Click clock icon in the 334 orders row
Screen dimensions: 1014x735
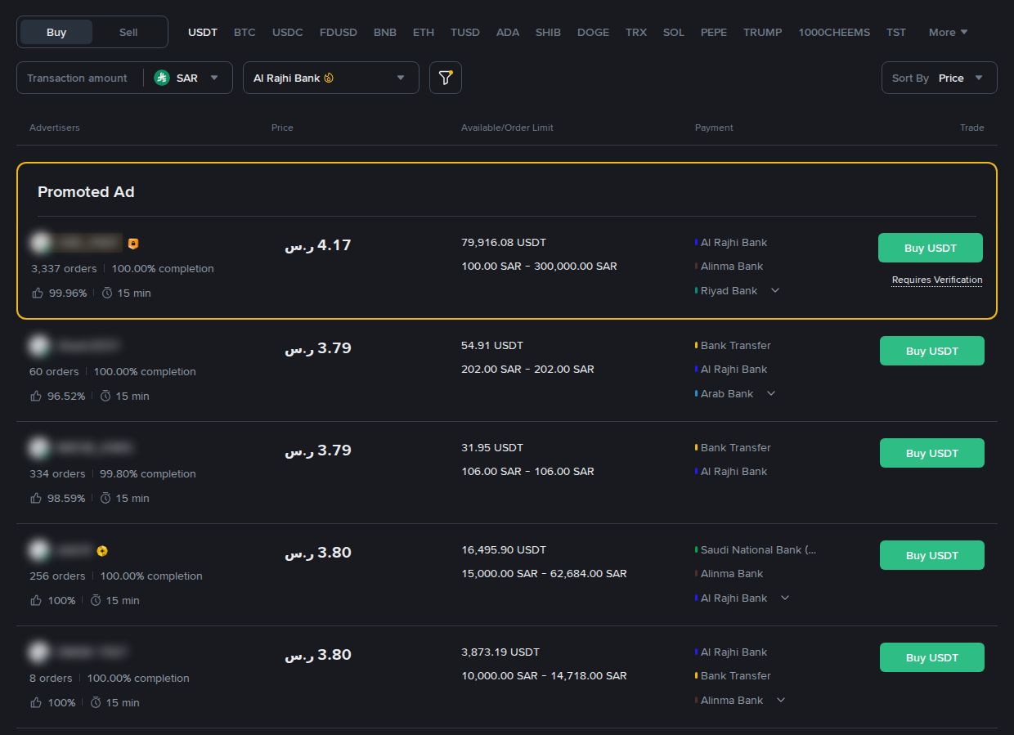pos(105,498)
